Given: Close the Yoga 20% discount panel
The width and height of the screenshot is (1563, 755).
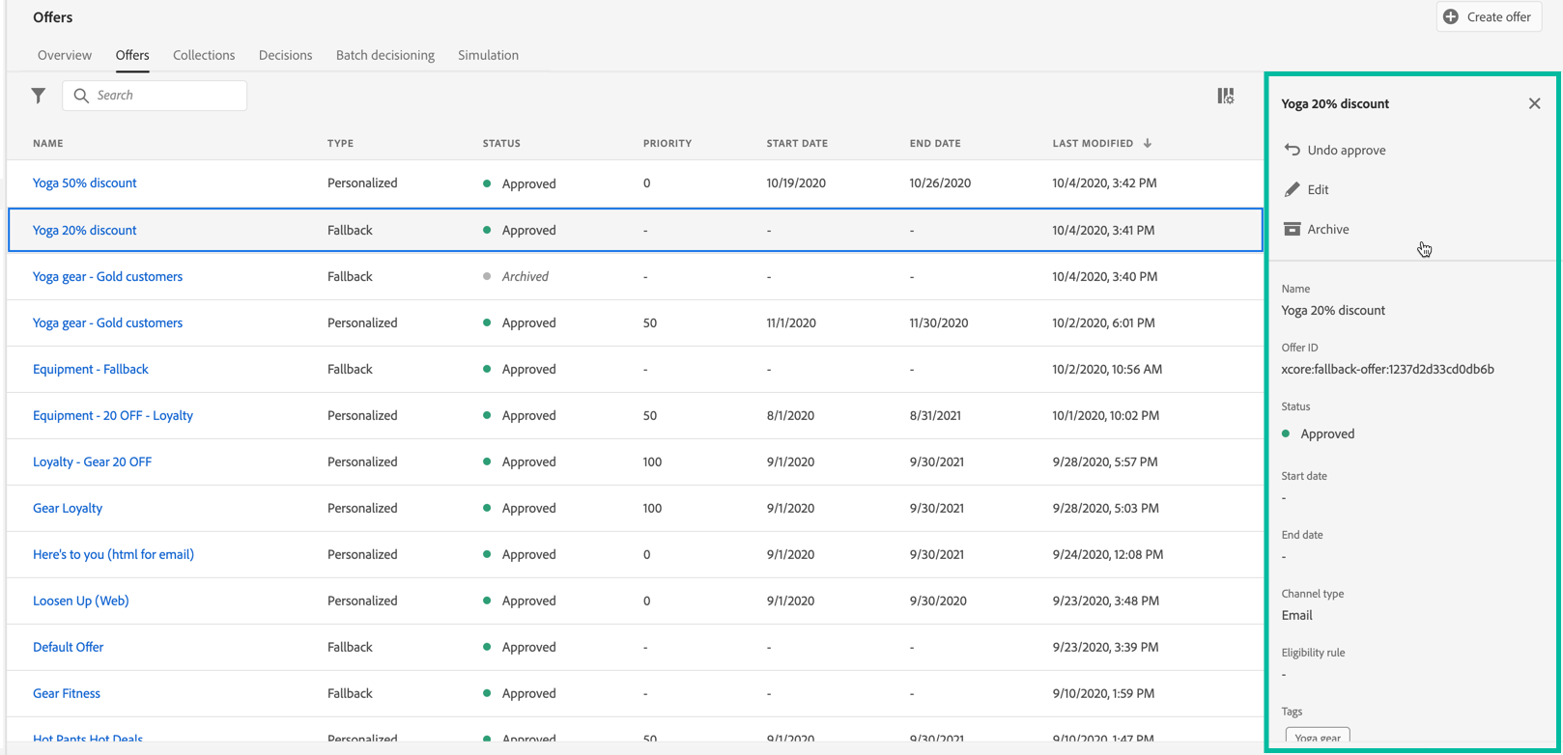Looking at the screenshot, I should [x=1534, y=103].
